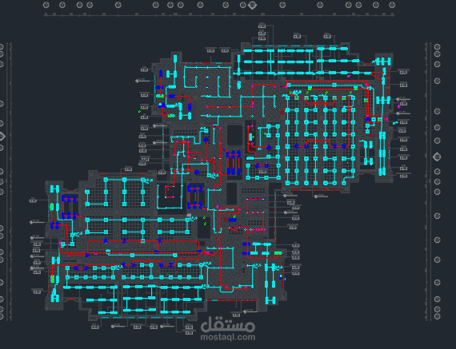Select the diamond-shaped grid marker in the right axis column
The image size is (456, 349).
437,157
